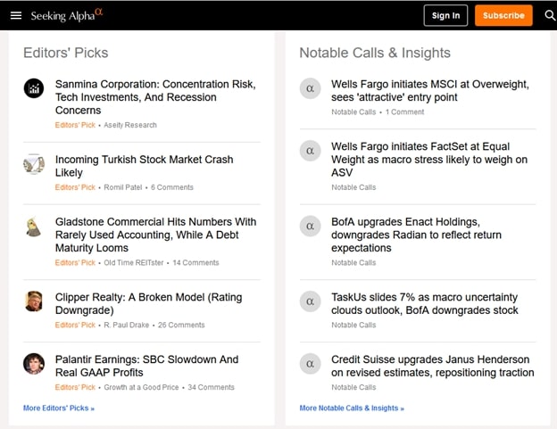The width and height of the screenshot is (557, 429).
Task: Click Editors' Pick tag under Sanmina article
Action: click(x=75, y=125)
